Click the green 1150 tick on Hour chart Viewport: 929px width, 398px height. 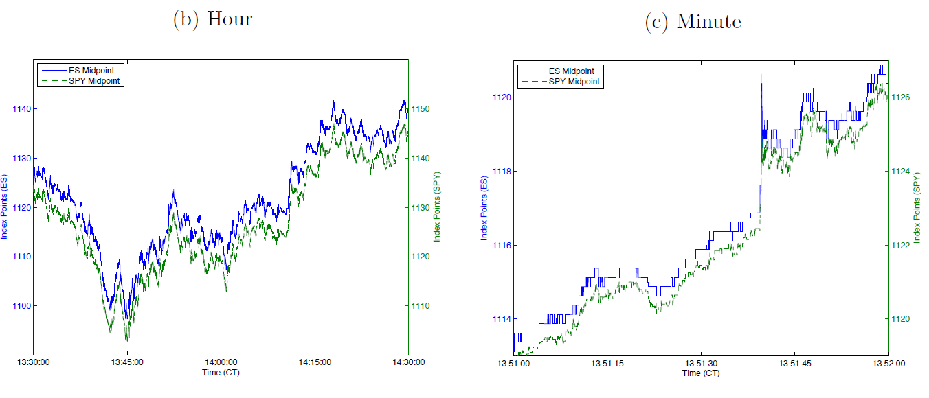pyautogui.click(x=420, y=109)
